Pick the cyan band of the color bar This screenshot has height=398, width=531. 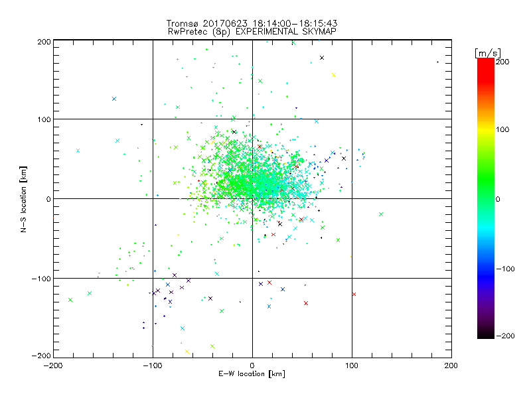click(x=486, y=230)
